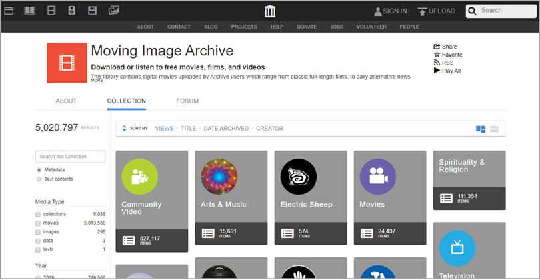Click the upload arrow icon
540x280 pixels.
click(x=422, y=12)
